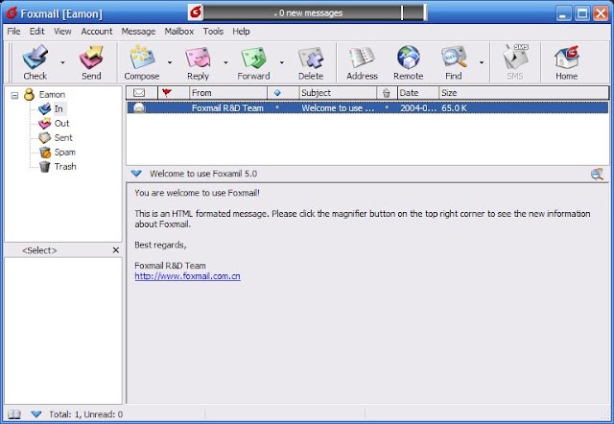Open the Edit menu

[37, 32]
